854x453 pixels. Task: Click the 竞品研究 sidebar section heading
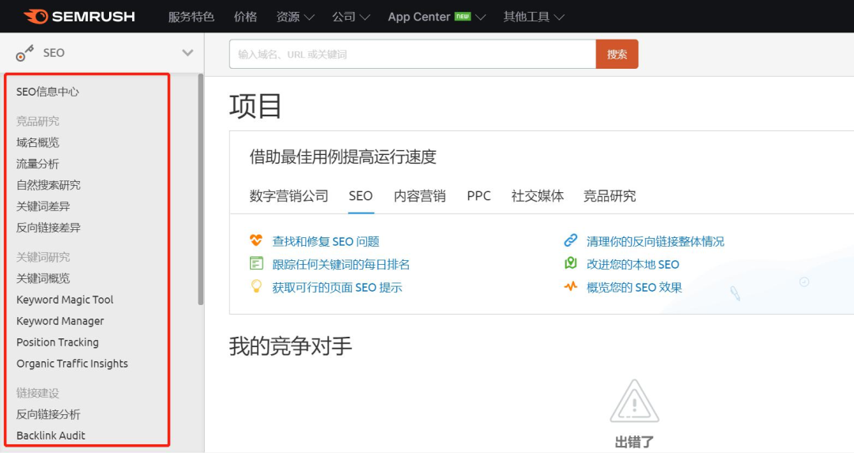coord(38,121)
